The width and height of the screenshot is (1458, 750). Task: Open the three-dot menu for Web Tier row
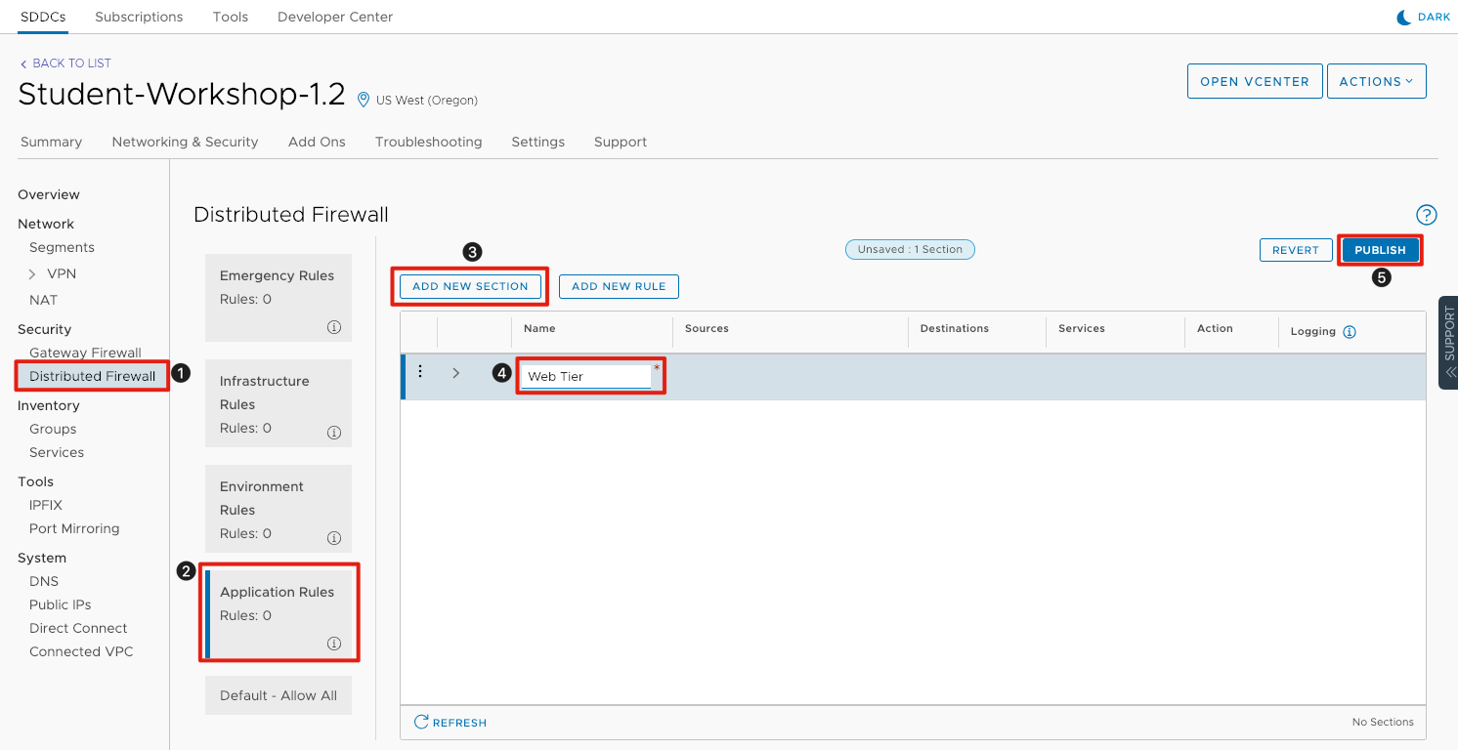pos(420,372)
